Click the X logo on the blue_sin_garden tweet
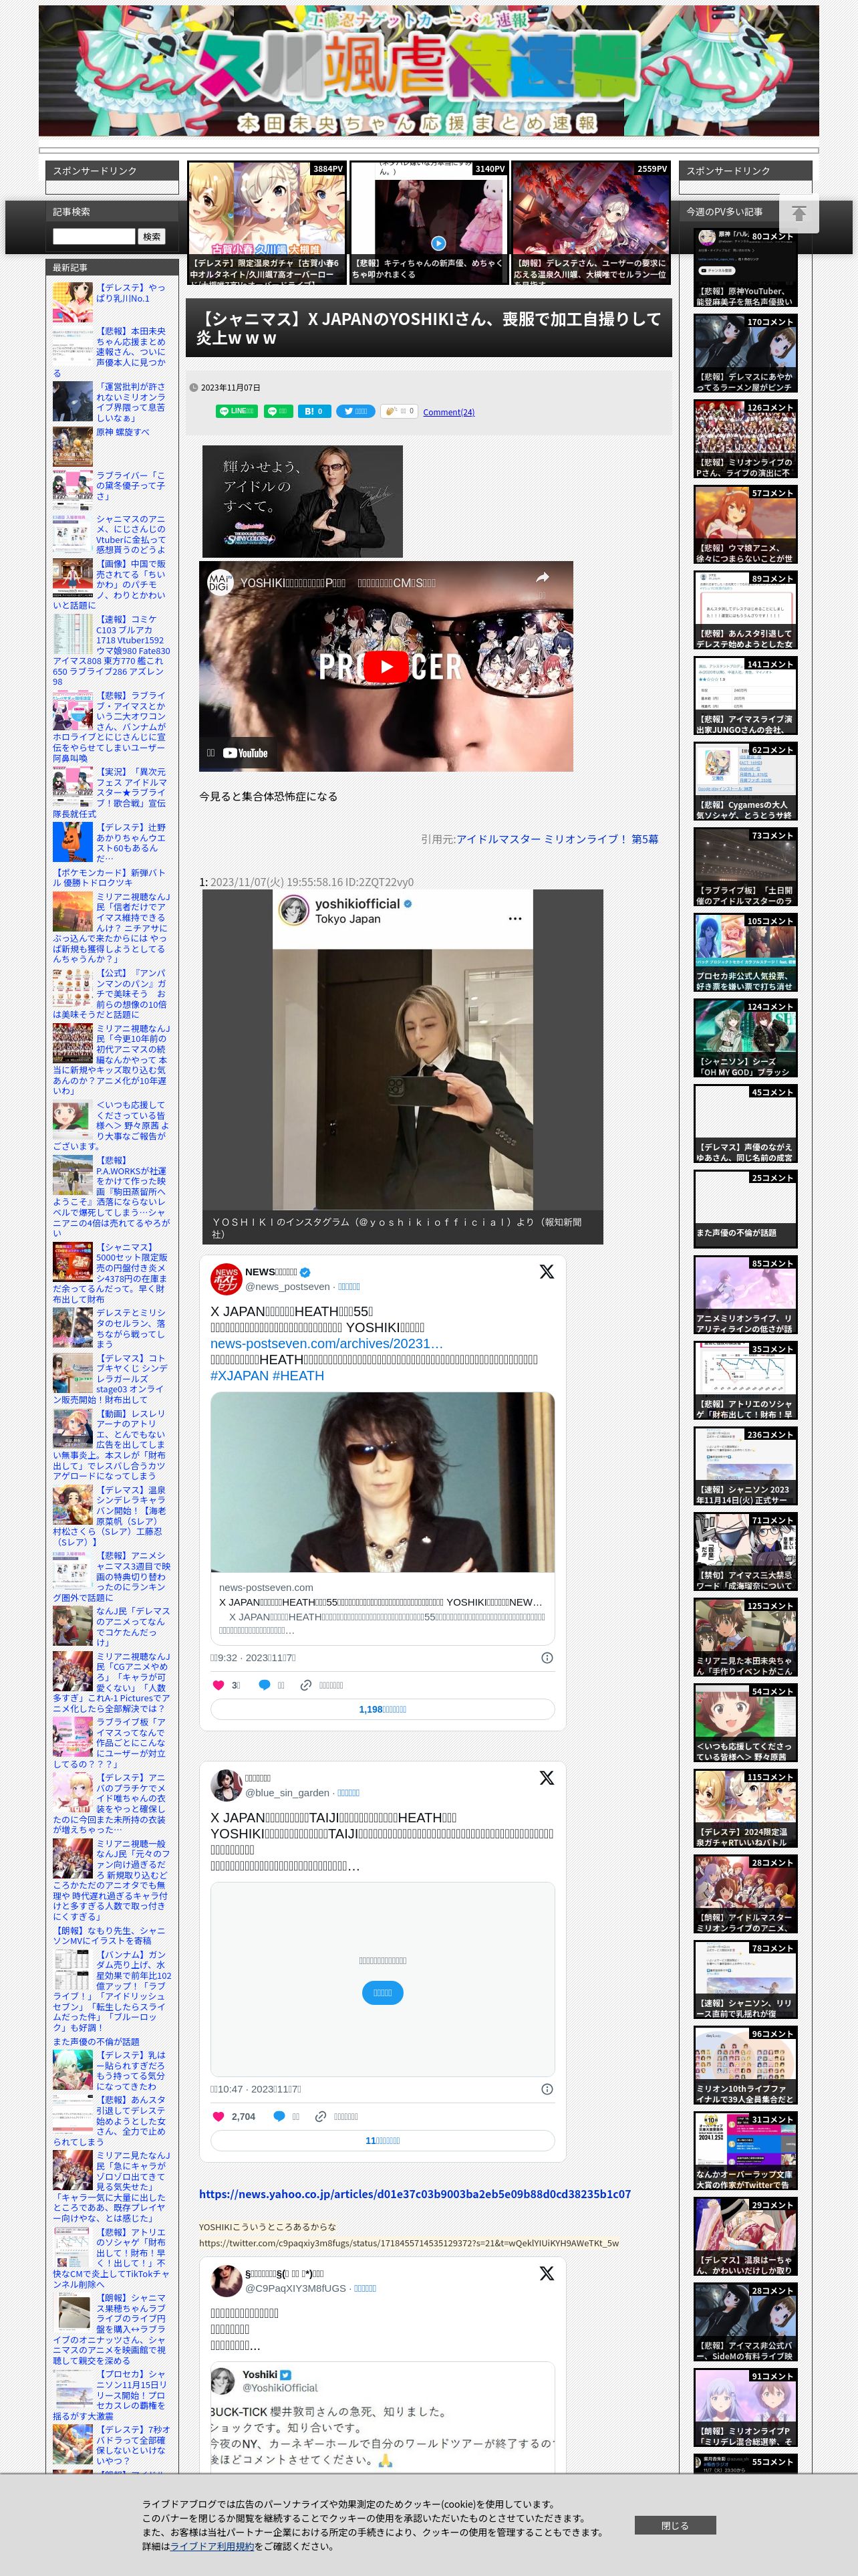 click(x=547, y=1777)
